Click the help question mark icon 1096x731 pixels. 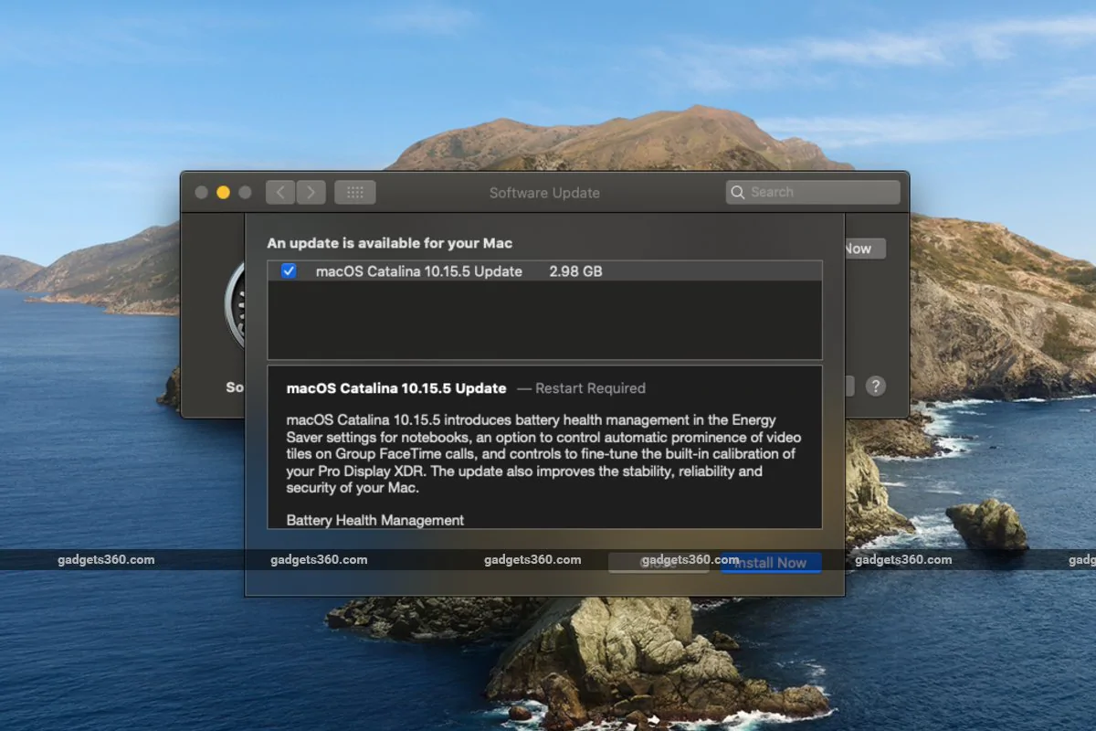coord(876,387)
